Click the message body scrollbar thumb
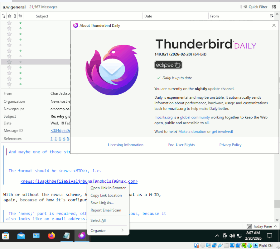 277,204
